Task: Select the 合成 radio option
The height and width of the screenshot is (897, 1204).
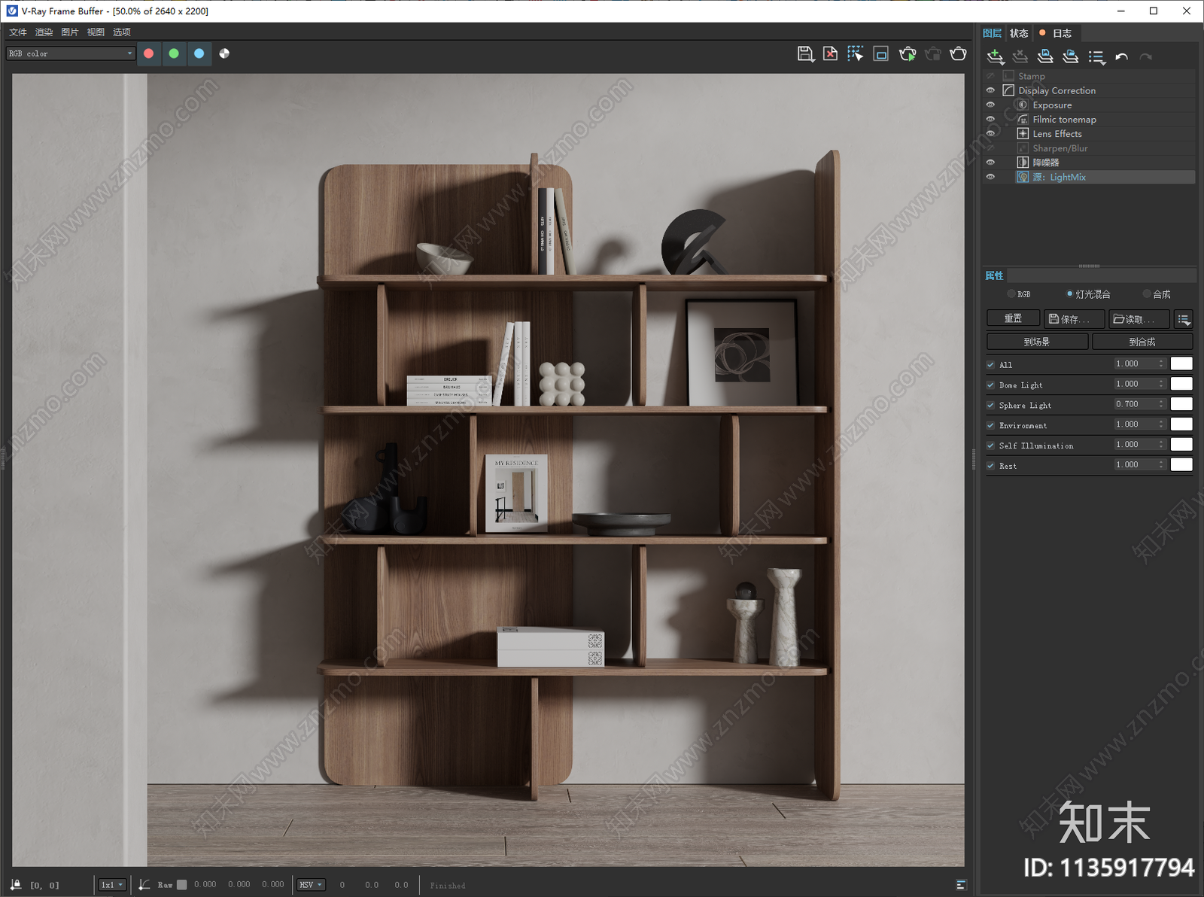Action: pyautogui.click(x=1147, y=294)
